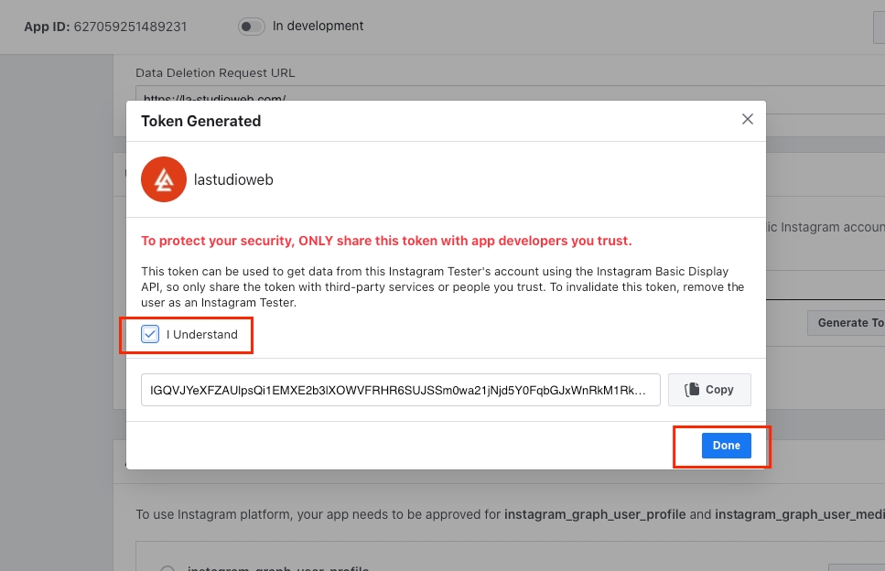The width and height of the screenshot is (885, 571).
Task: Click the In development status label
Action: click(318, 27)
